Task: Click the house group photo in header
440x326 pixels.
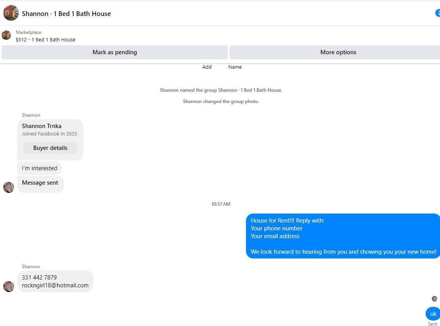Action: 11,13
